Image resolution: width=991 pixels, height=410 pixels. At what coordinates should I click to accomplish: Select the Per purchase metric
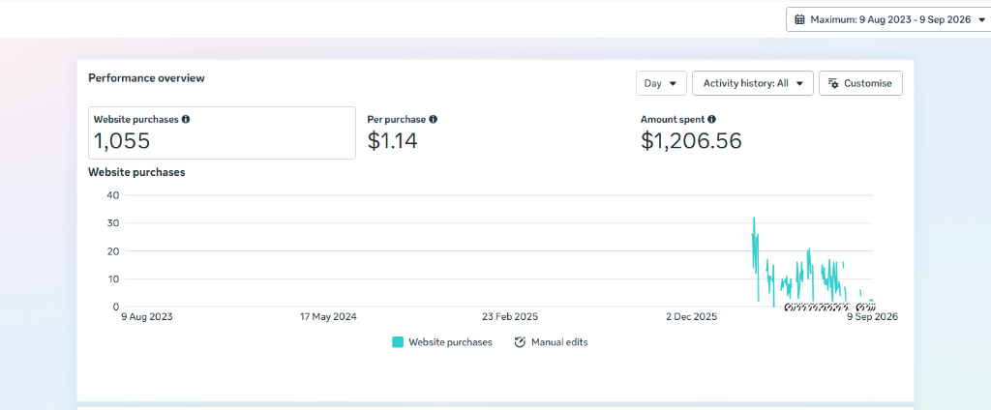pos(496,132)
